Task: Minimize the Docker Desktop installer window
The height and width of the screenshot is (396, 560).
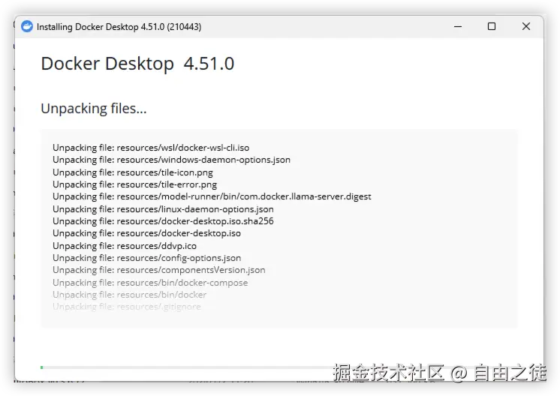Action: (x=457, y=26)
